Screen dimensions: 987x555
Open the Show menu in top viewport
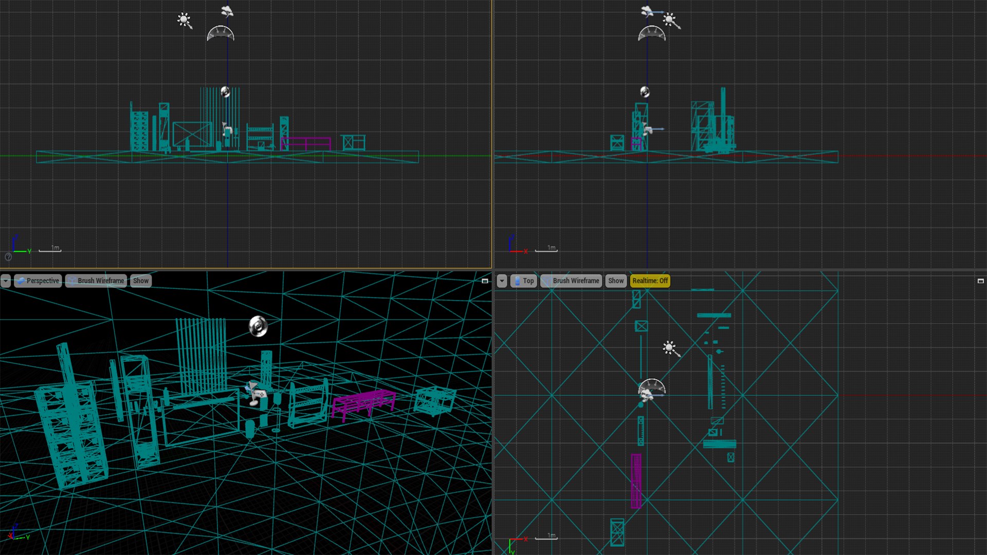pos(616,281)
